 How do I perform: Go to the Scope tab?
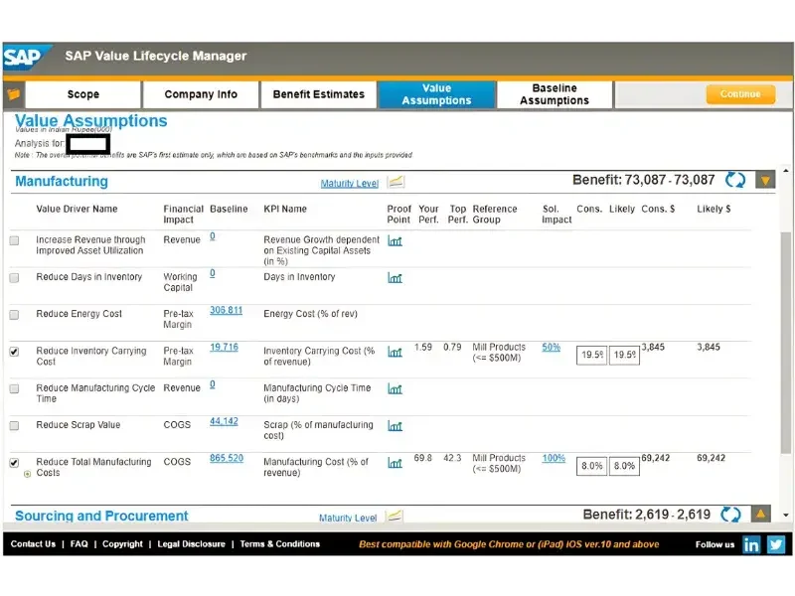83,94
